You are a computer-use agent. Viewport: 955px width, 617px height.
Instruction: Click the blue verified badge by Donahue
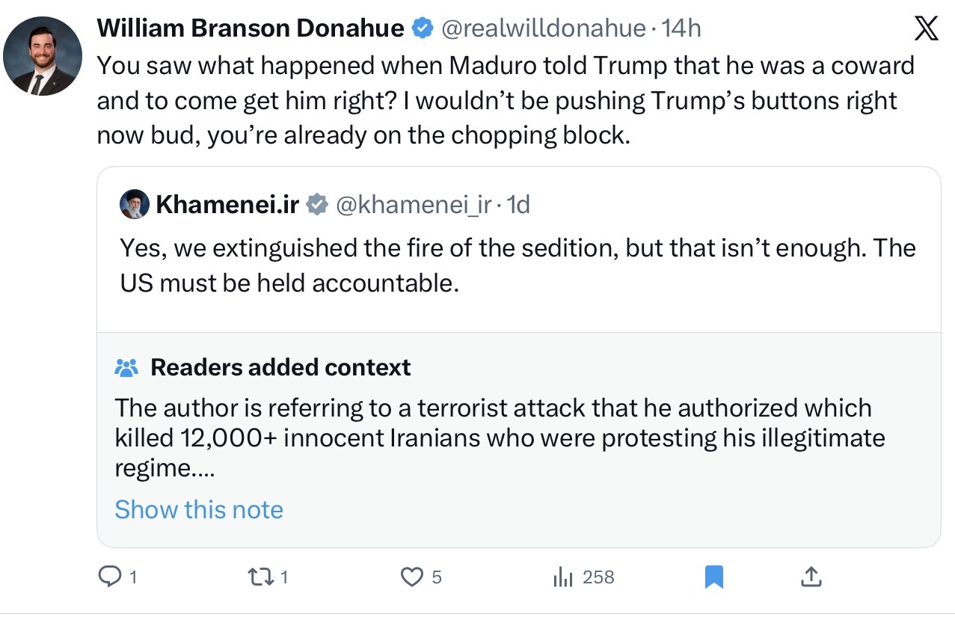pos(422,28)
